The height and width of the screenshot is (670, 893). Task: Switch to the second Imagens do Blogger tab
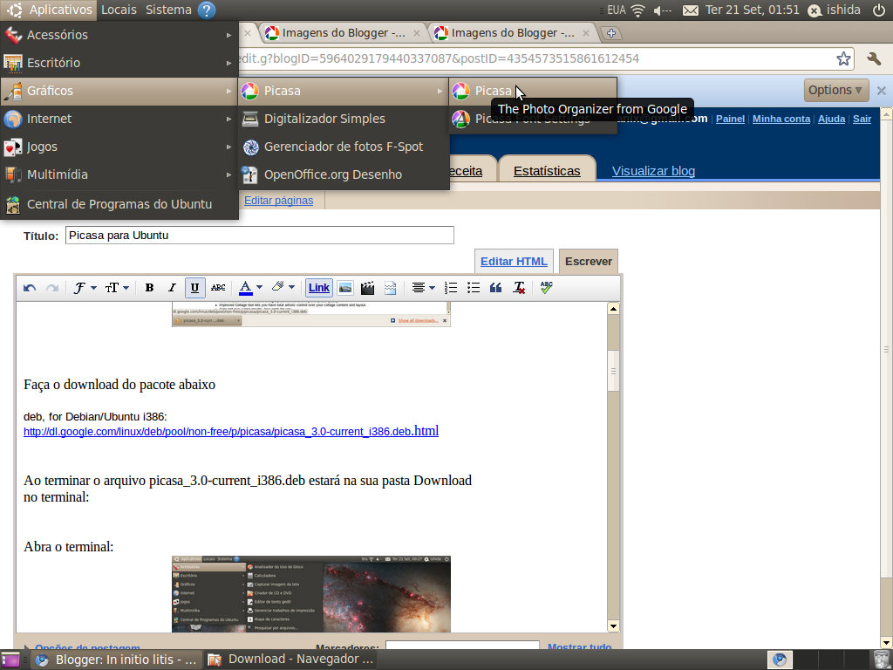click(x=513, y=33)
